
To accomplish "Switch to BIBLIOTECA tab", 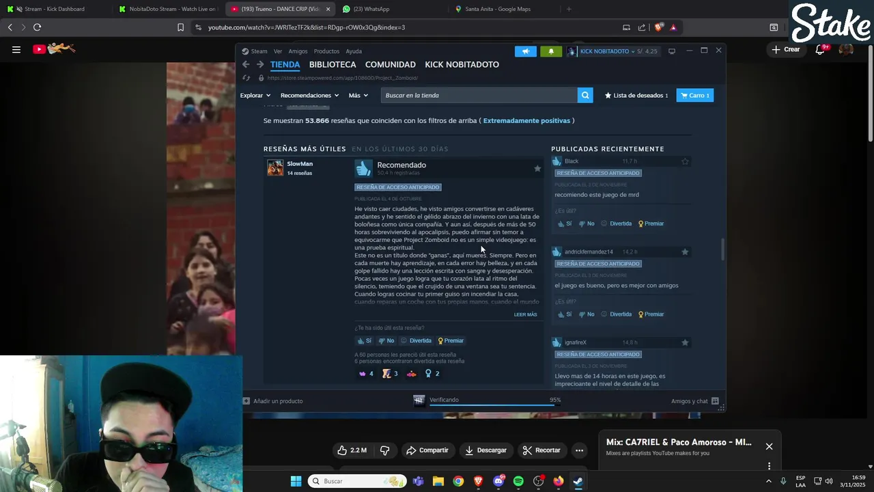I will [333, 64].
